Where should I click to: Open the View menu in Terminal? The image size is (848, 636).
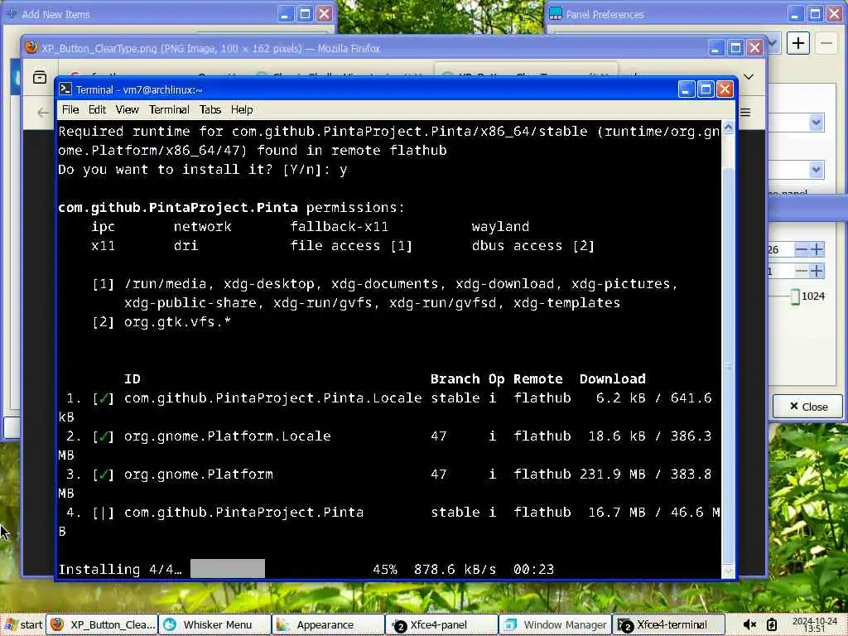point(127,110)
